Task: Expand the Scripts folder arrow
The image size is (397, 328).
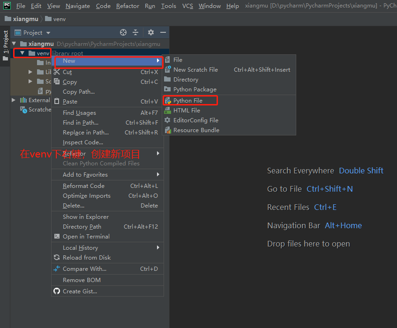Action: (30, 81)
